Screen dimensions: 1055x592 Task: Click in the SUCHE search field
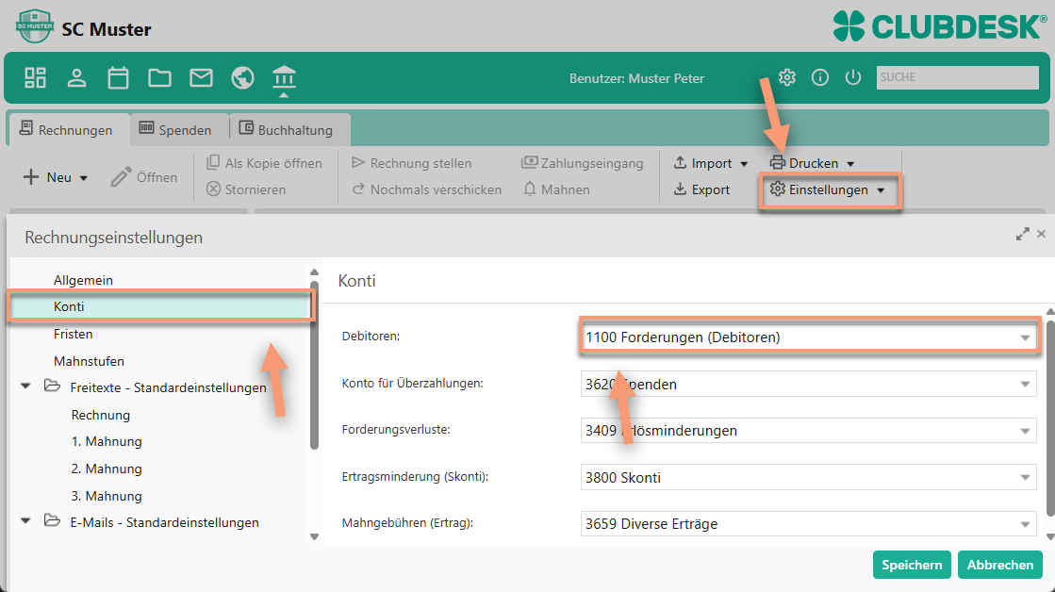click(958, 77)
